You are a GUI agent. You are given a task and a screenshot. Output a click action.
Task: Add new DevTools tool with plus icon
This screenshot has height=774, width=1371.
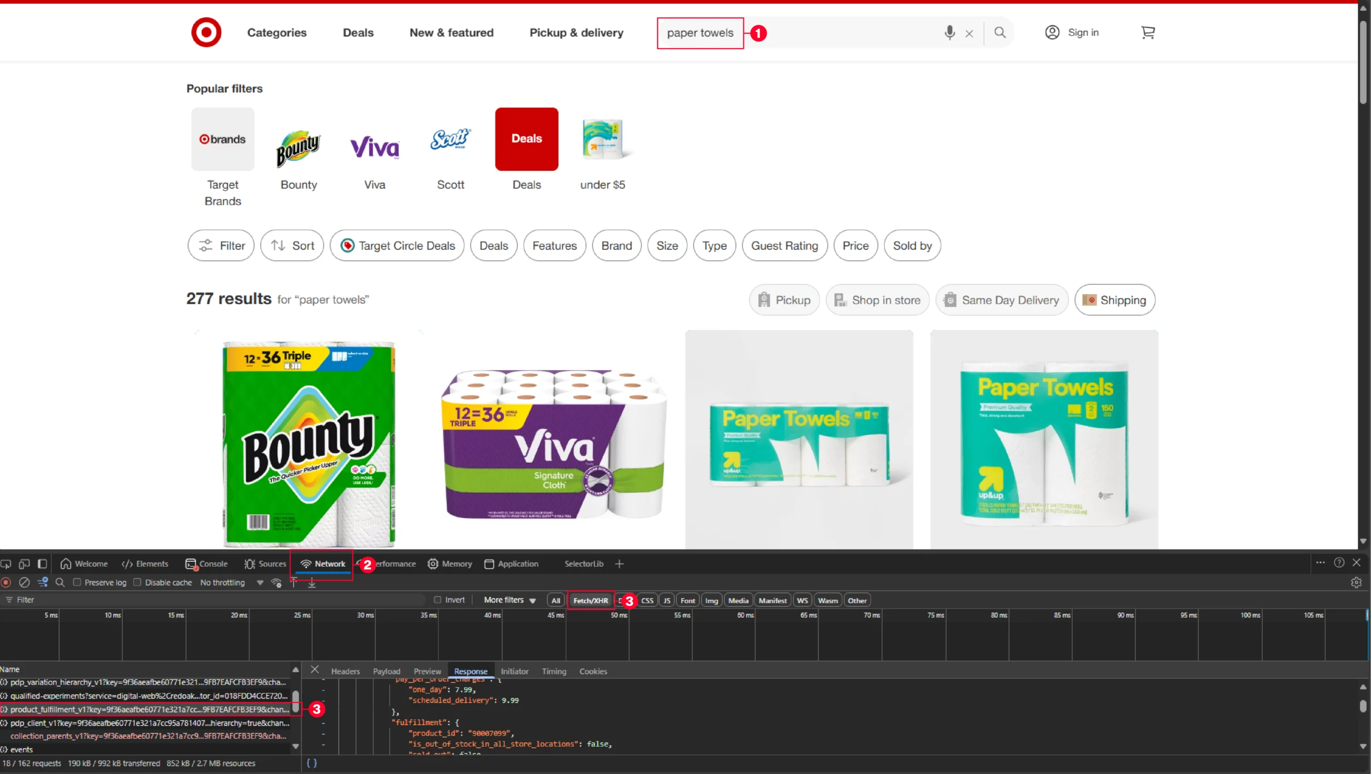619,563
